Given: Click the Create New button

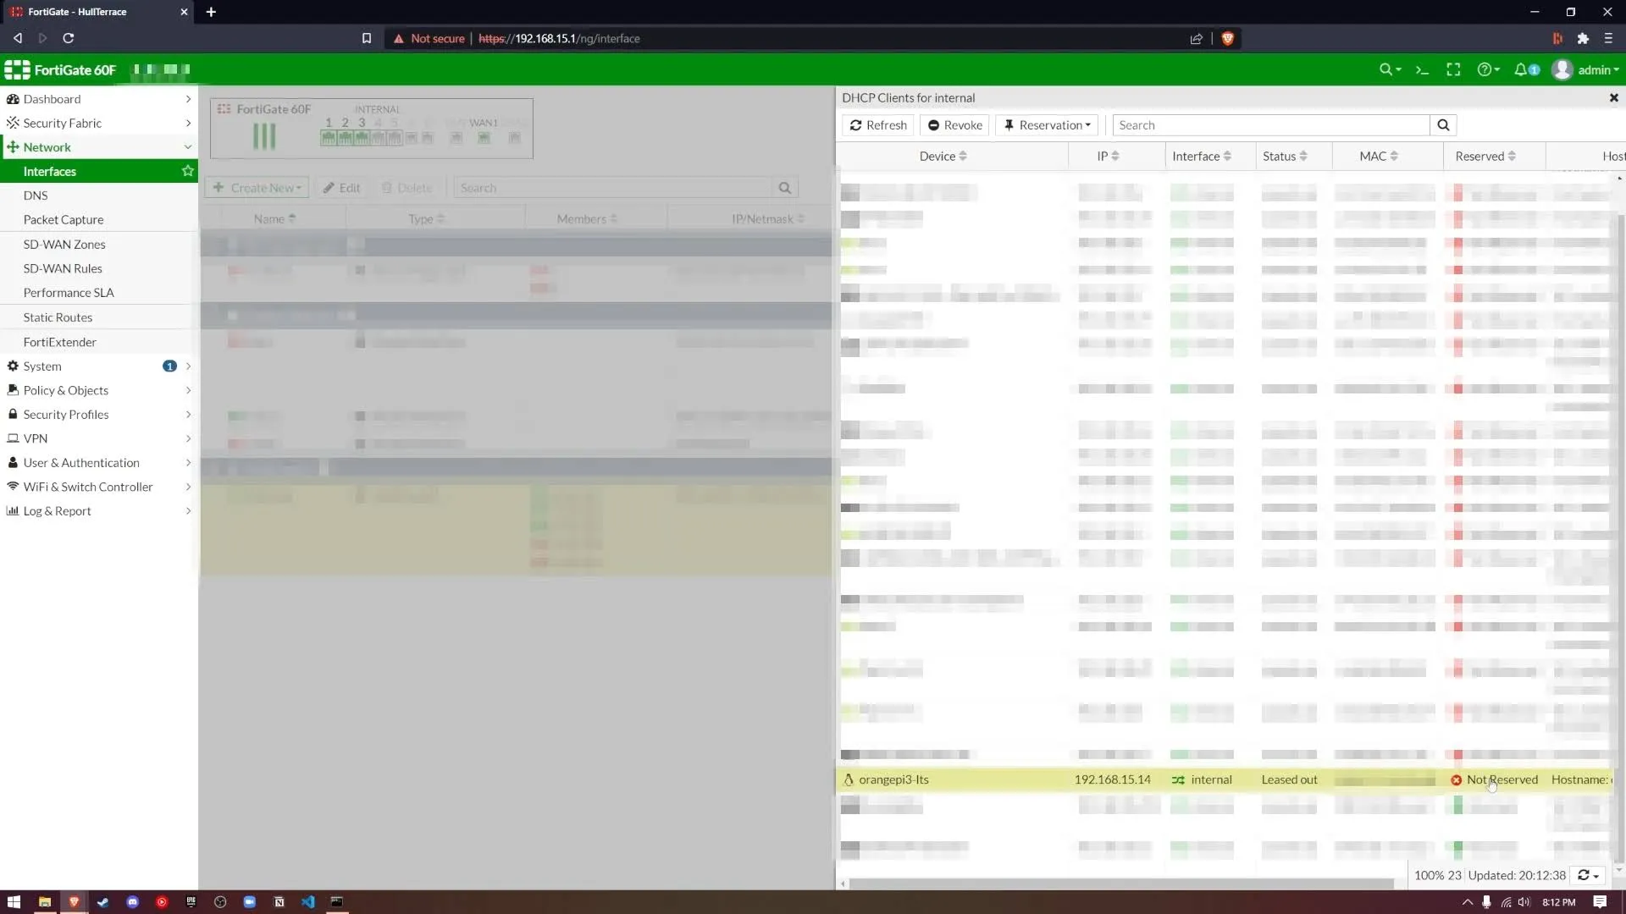Looking at the screenshot, I should tap(256, 187).
